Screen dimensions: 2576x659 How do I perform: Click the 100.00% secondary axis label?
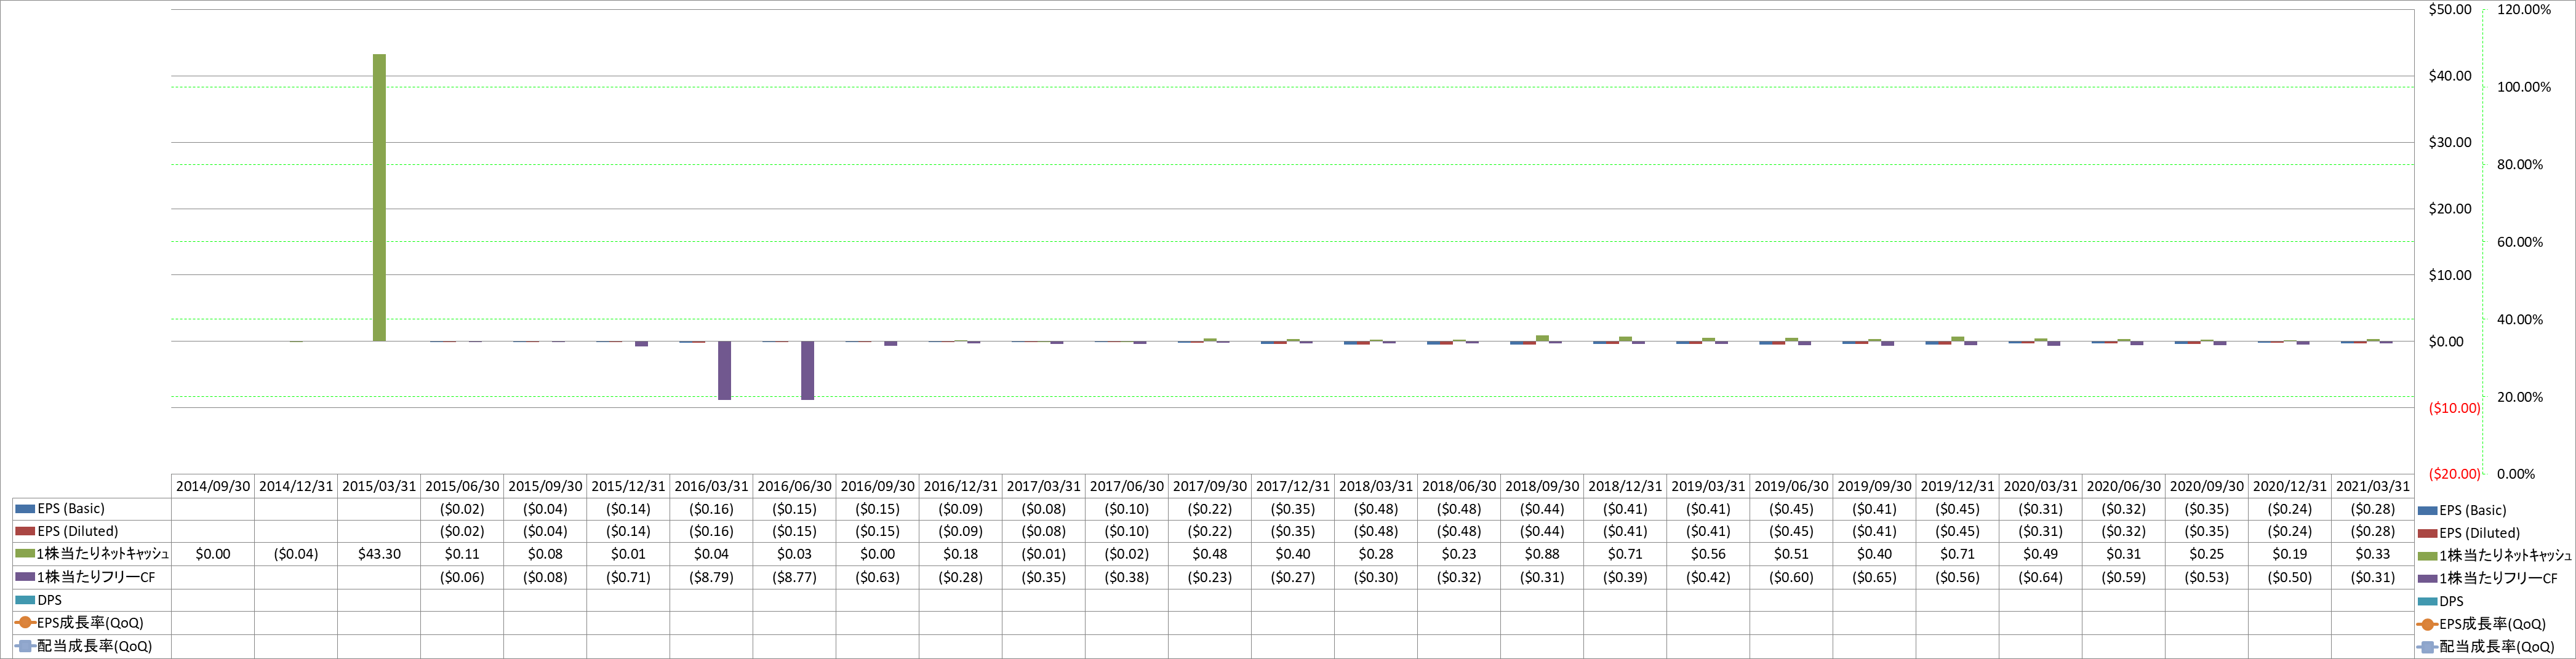[2524, 87]
